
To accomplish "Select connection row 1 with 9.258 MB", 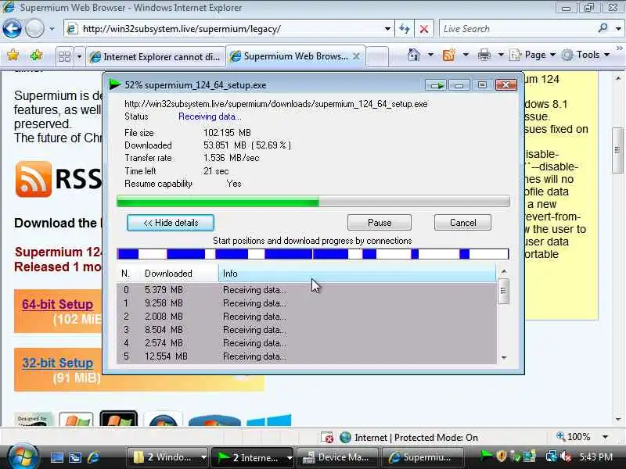I will click(306, 303).
